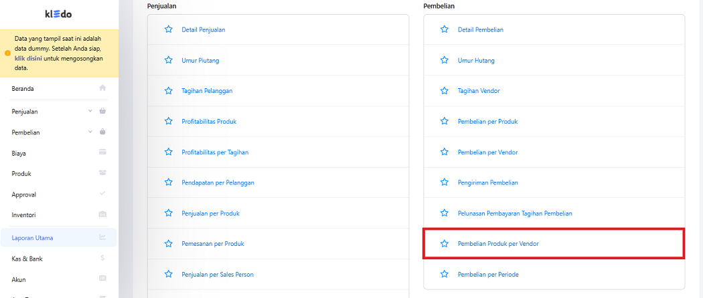703x298 pixels.
Task: Click the Kledo logo
Action: pyautogui.click(x=58, y=14)
